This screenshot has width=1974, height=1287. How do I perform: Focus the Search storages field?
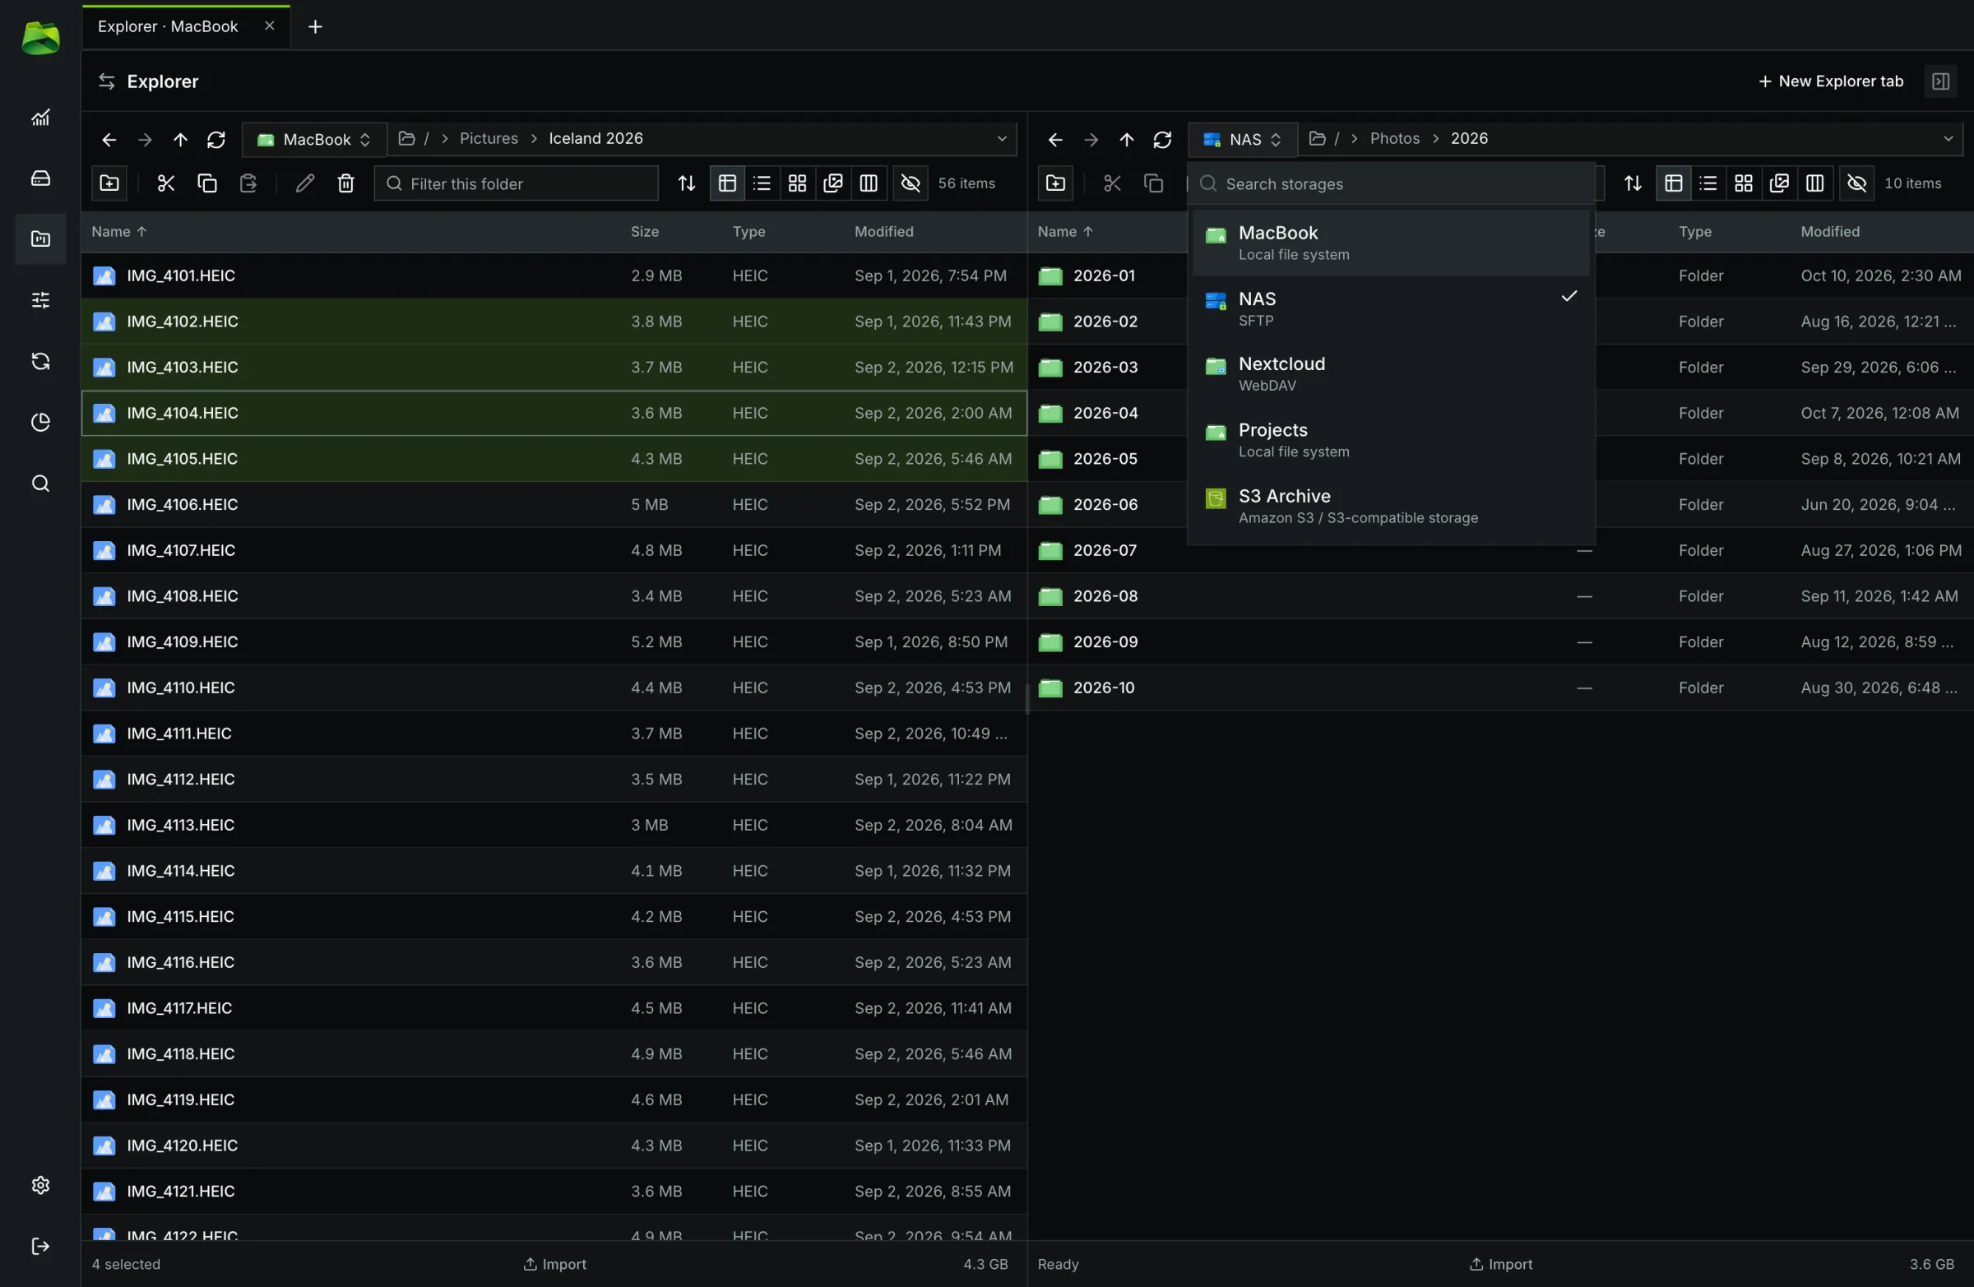tap(1391, 184)
